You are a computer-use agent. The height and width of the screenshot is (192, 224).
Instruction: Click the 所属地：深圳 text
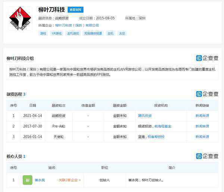pyautogui.click(x=135, y=18)
